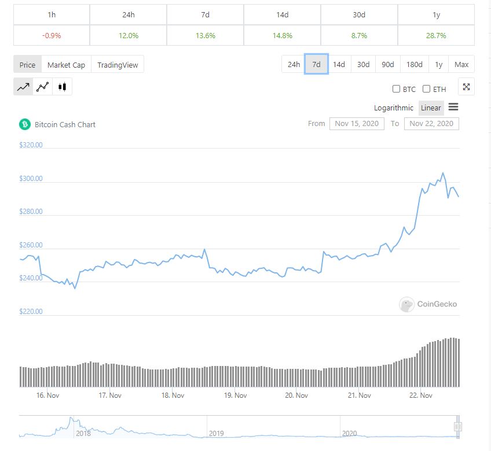
Task: Select 7d chart range
Action: pos(316,64)
